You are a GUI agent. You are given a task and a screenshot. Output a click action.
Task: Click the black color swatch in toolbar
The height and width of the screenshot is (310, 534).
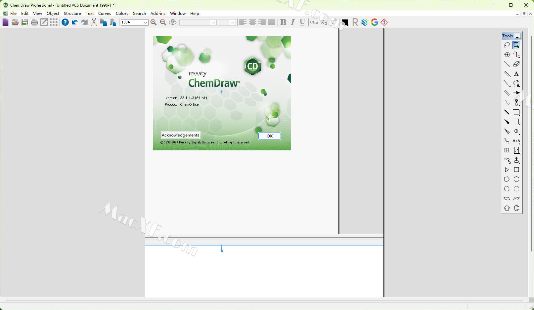pyautogui.click(x=345, y=22)
